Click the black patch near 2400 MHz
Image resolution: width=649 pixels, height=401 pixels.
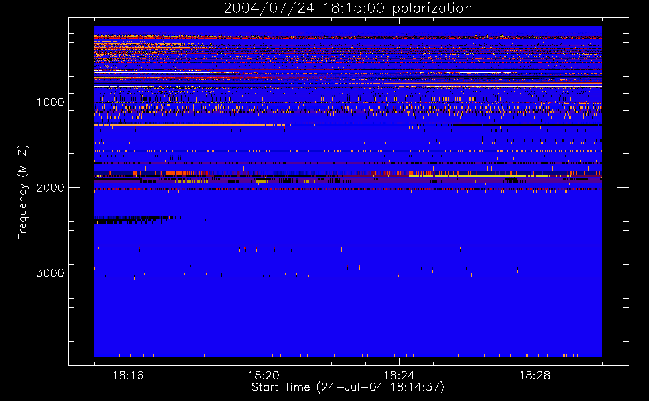point(136,220)
